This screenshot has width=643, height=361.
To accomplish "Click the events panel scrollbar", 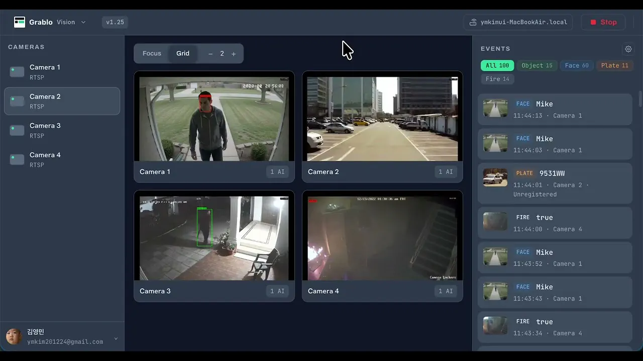I will pos(640,99).
